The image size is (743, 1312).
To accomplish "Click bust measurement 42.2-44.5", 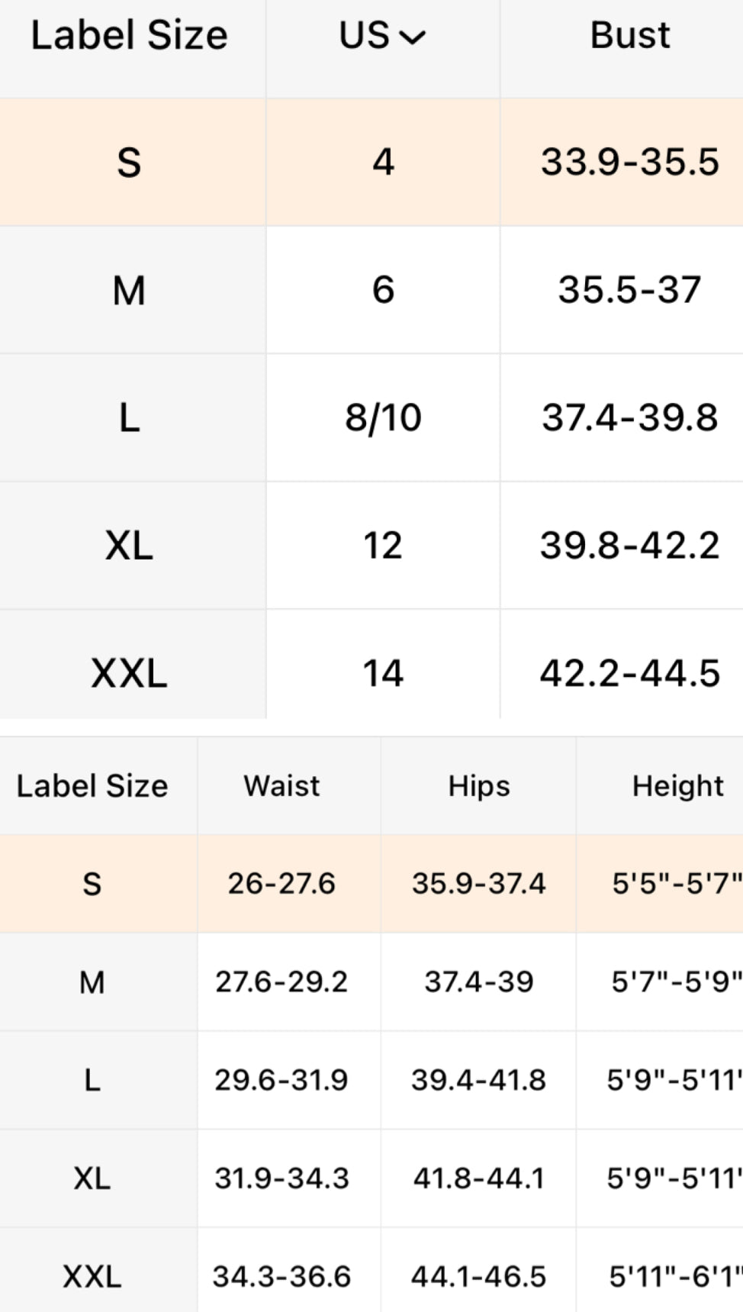I will point(629,673).
